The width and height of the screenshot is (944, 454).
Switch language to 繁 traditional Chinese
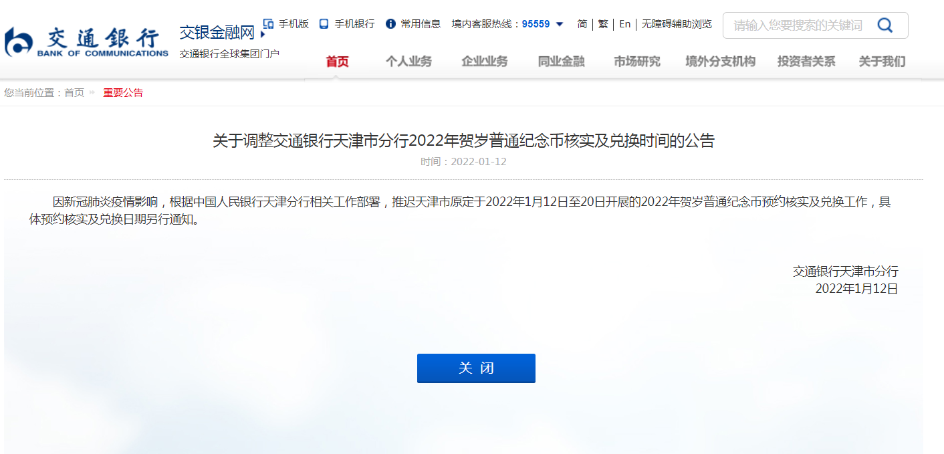click(603, 24)
